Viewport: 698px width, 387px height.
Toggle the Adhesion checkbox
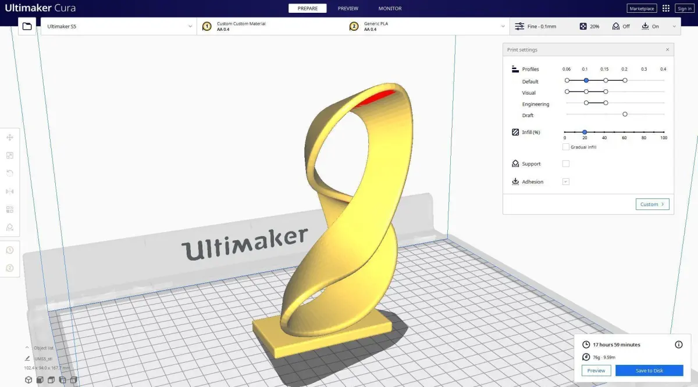(x=566, y=182)
